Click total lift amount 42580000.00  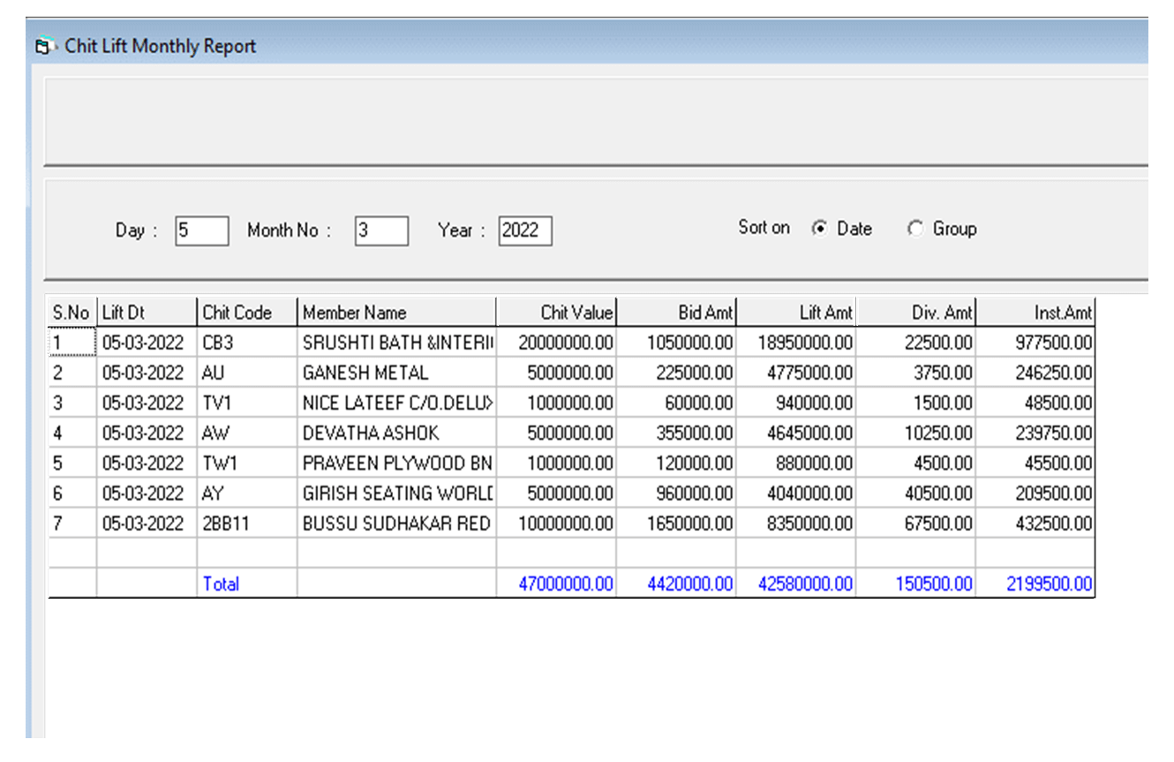click(x=797, y=583)
